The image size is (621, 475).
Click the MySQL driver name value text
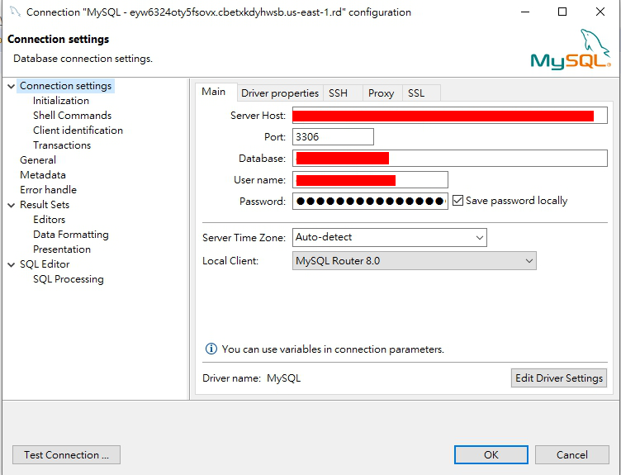click(x=283, y=378)
